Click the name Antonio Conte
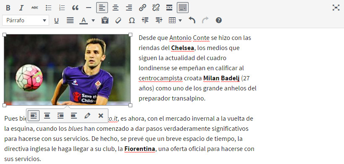Viewport: 344px width, 164px height. pyautogui.click(x=189, y=38)
